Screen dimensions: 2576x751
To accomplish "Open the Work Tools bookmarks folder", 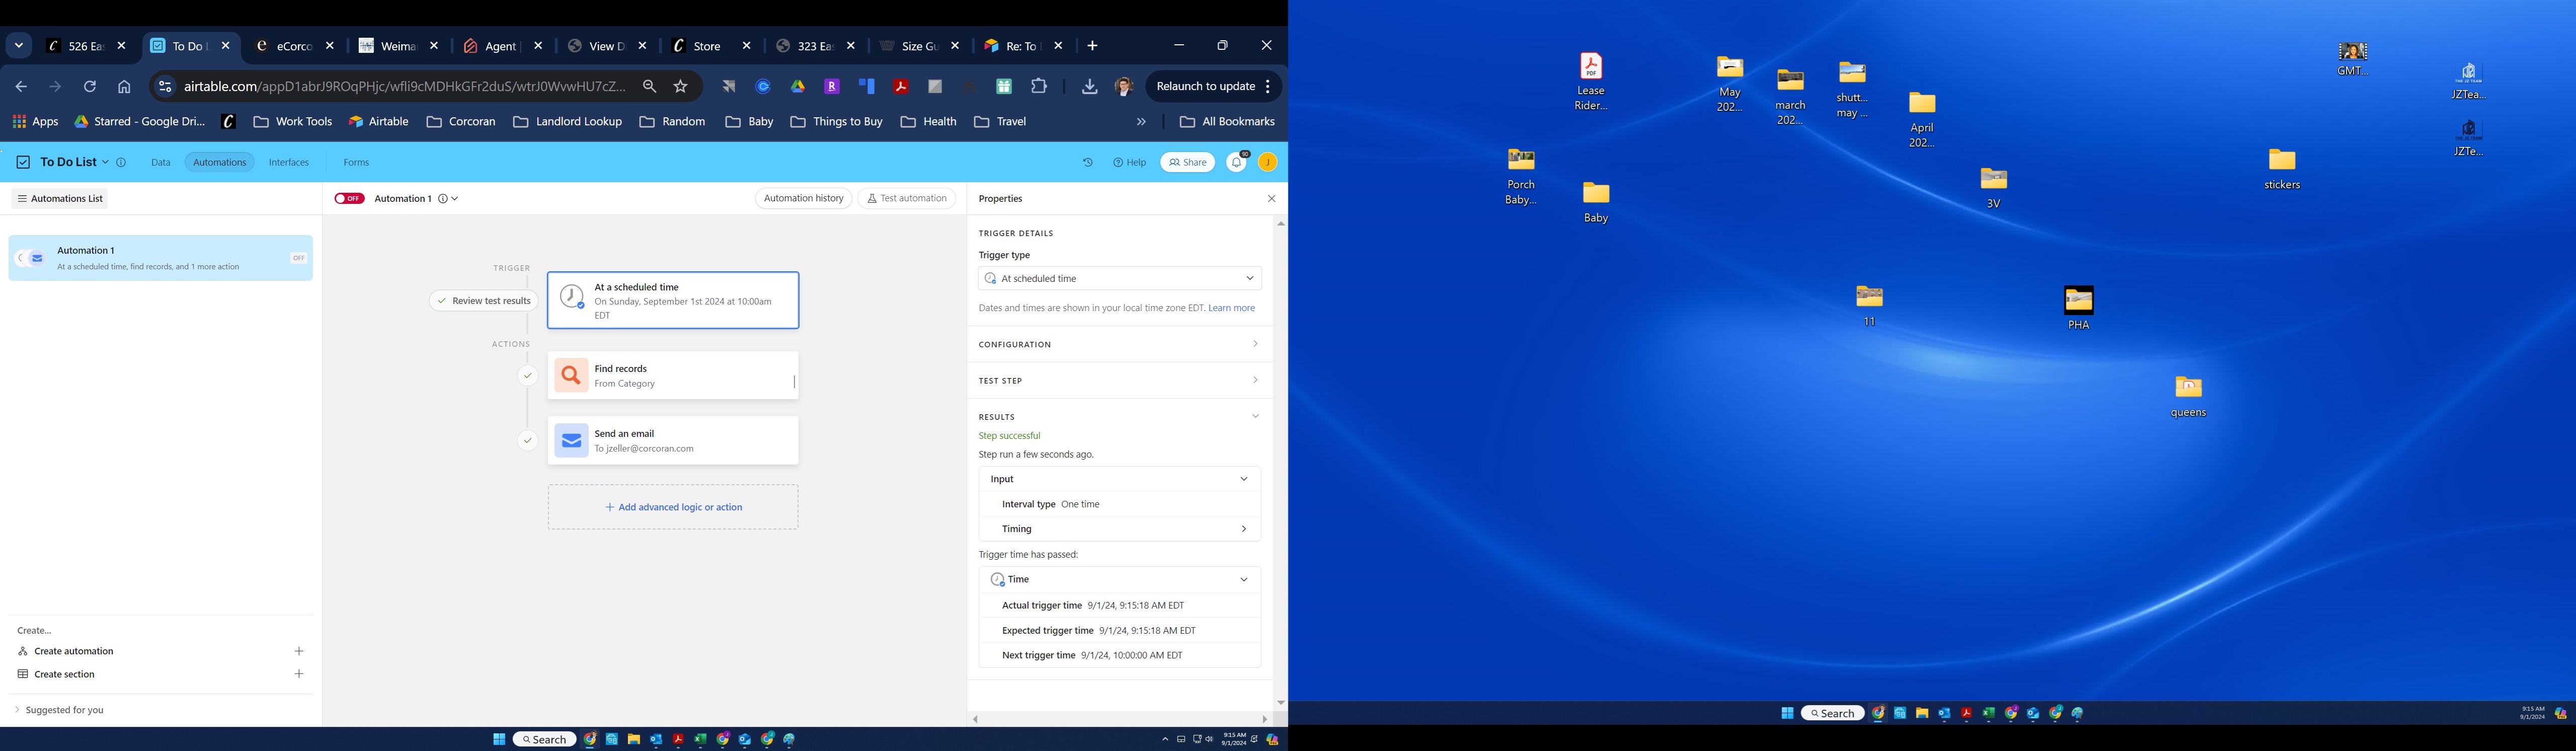I will [293, 122].
